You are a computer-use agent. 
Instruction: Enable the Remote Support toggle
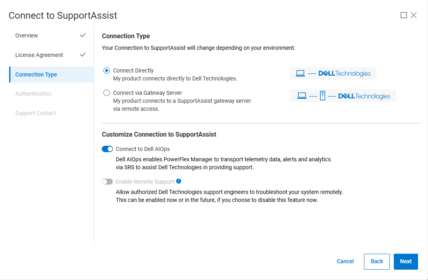coord(107,181)
